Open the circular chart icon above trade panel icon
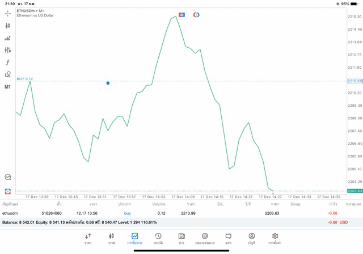This screenshot has height=254, width=363. click(x=8, y=177)
